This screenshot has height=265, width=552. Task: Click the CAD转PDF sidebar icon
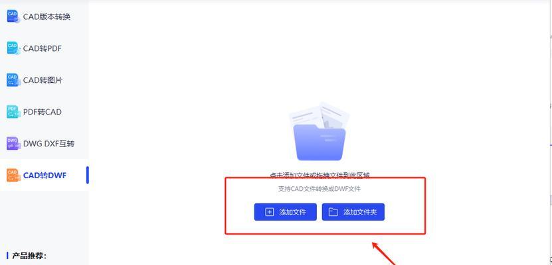[x=14, y=48]
